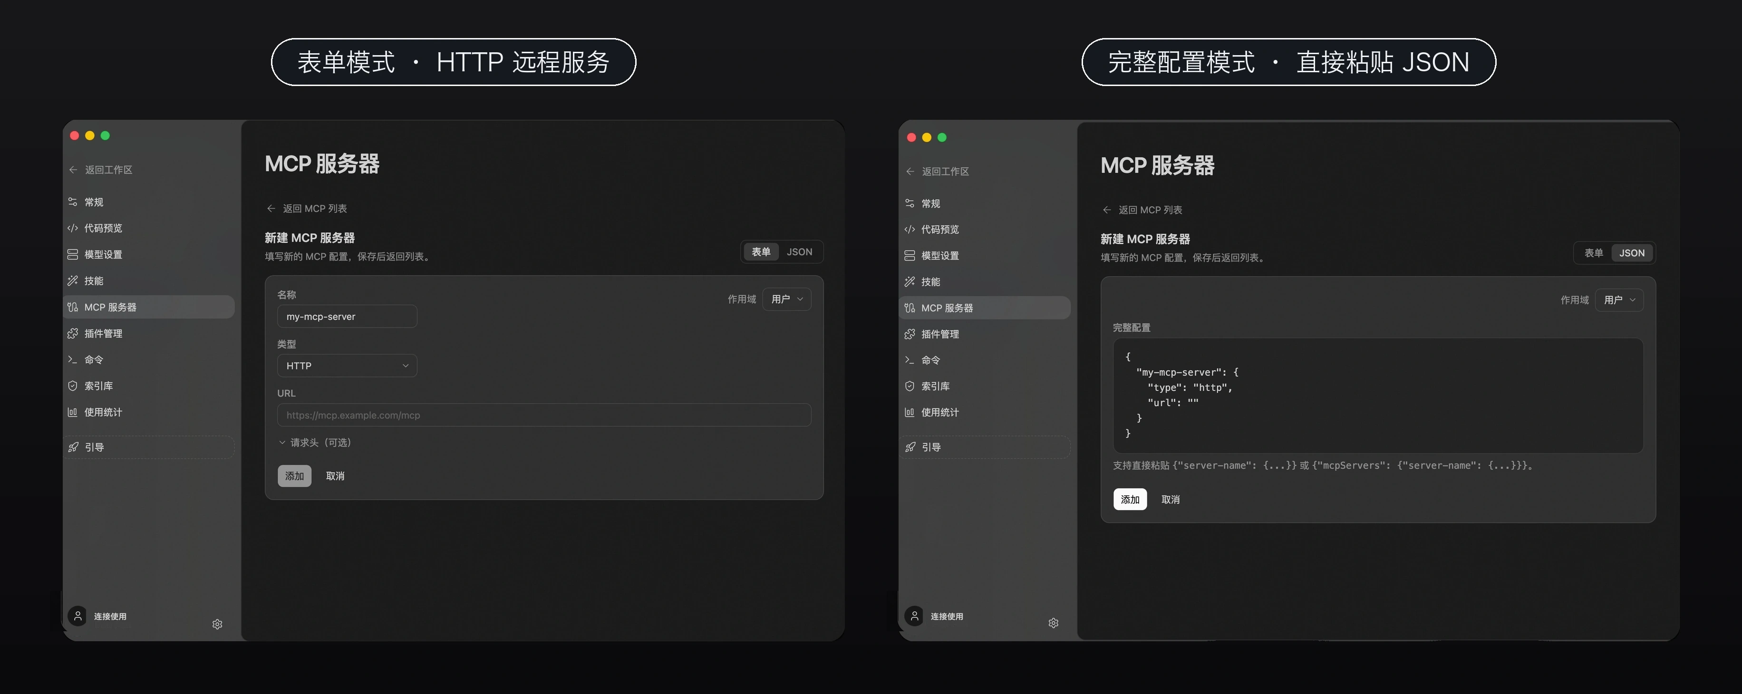
Task: Click 命令 terminal icon in left window
Action: click(72, 360)
